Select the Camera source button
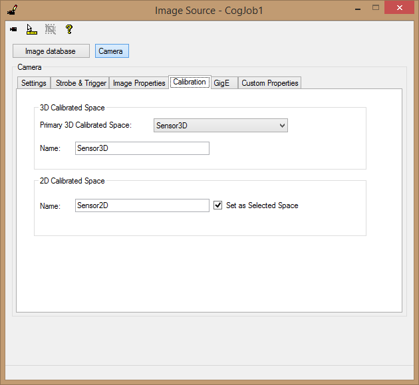 coord(112,51)
